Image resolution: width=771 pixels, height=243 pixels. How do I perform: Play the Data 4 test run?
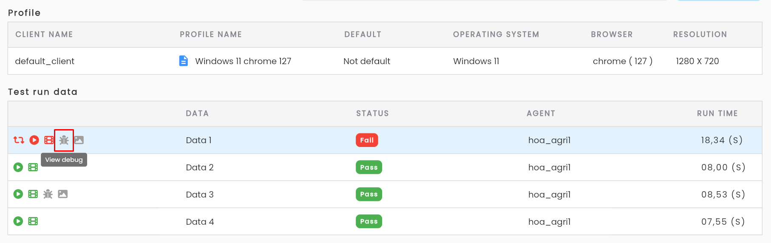18,221
